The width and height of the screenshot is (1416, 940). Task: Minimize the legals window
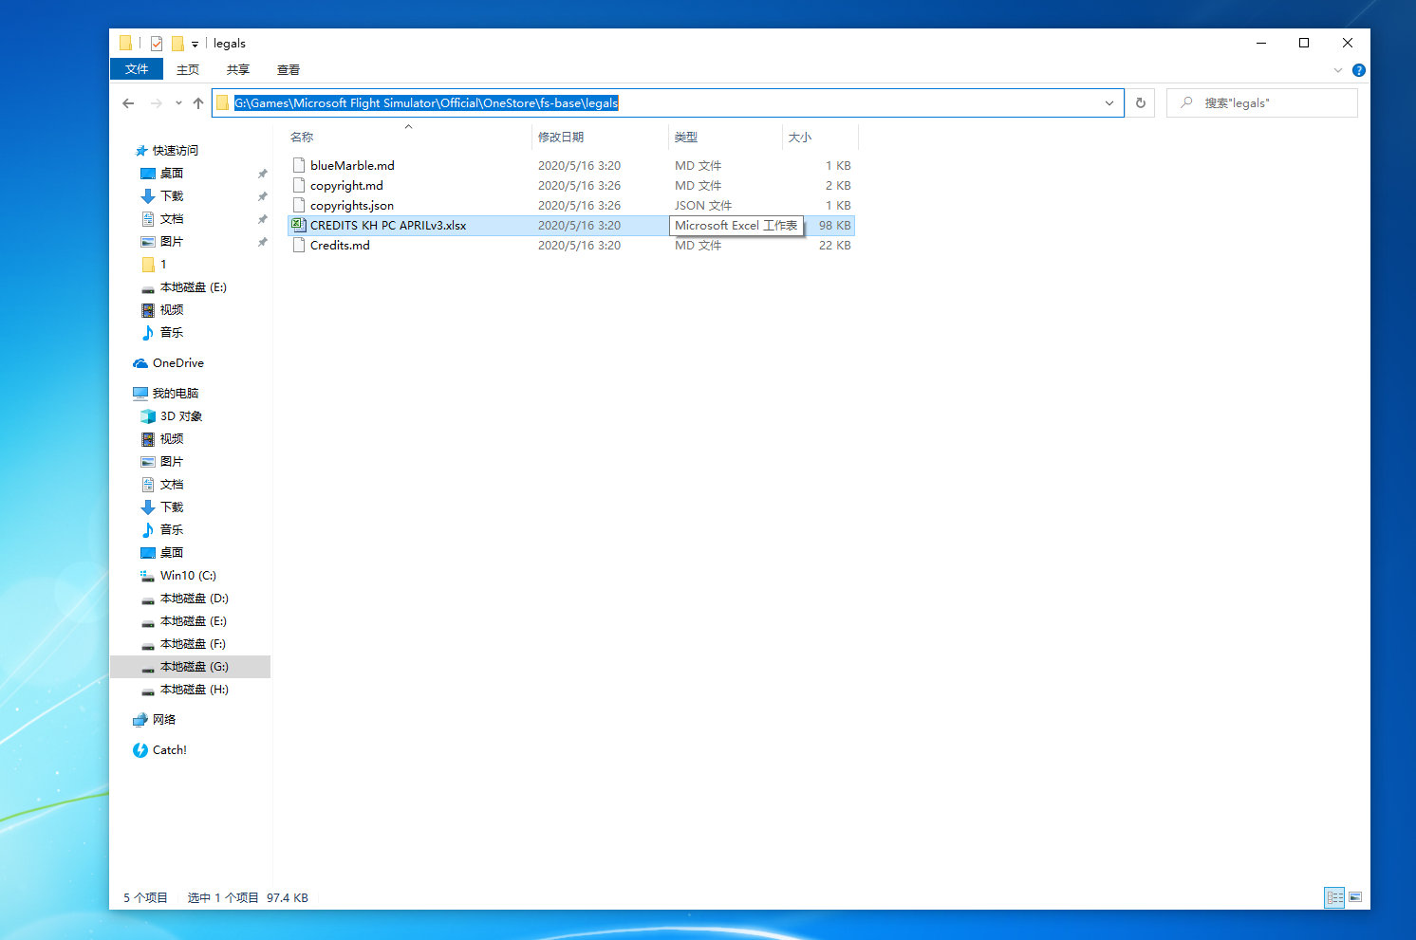click(1261, 43)
